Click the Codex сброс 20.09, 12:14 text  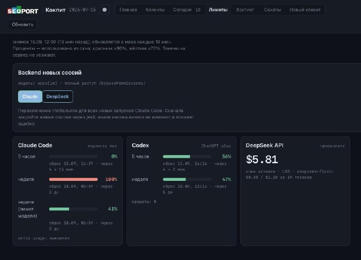(195, 189)
